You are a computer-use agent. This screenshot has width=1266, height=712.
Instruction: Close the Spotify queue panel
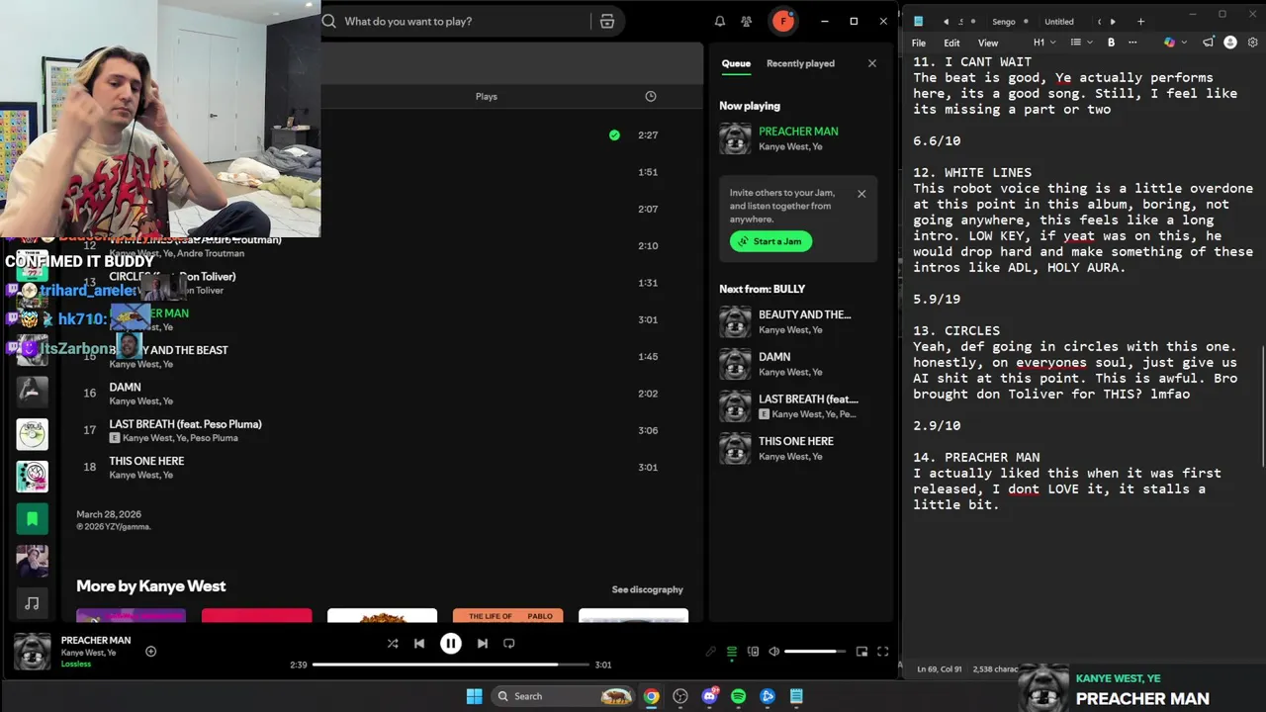(x=871, y=63)
